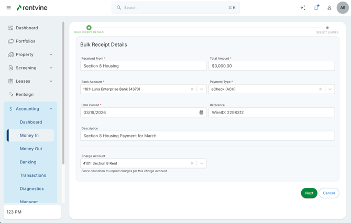Clear the Payment Type selection
Viewport: 351px width, 223px height.
tap(321, 90)
